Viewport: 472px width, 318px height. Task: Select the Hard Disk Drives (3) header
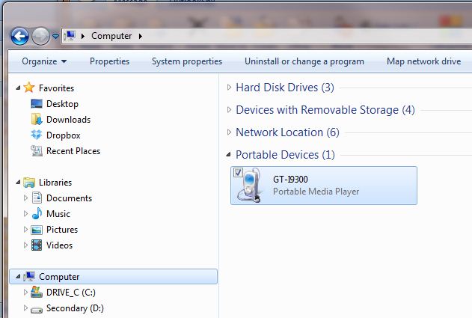(x=285, y=88)
